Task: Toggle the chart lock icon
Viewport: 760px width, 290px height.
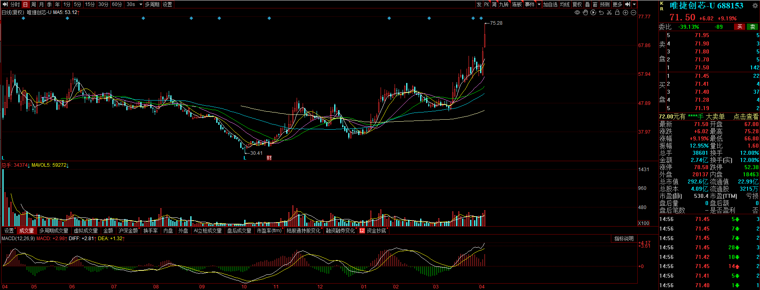Action: click(x=617, y=12)
